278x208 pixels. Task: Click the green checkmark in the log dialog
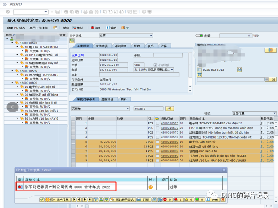point(42,199)
